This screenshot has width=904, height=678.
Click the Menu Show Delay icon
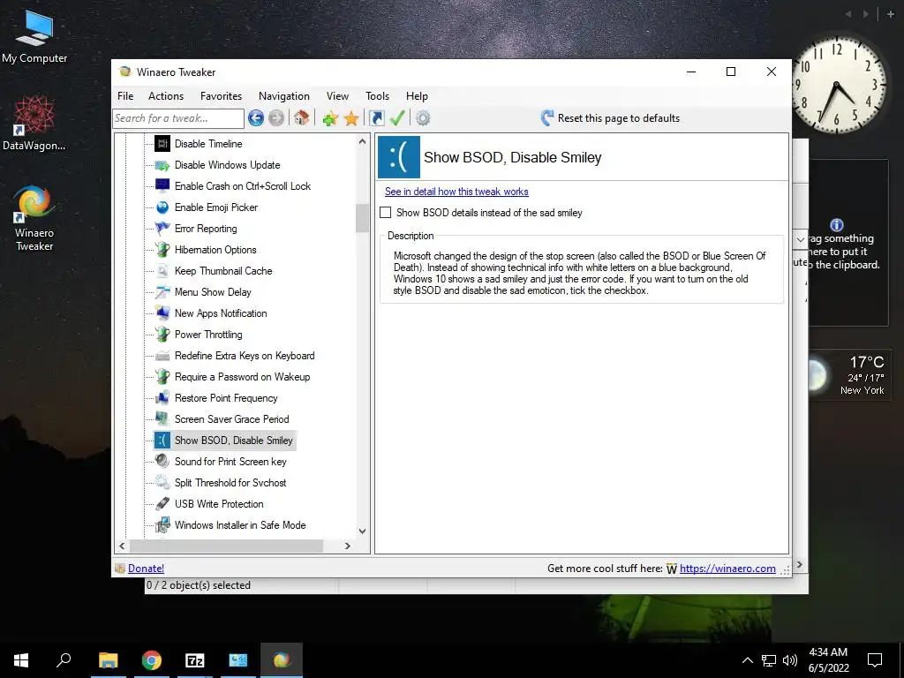point(162,291)
